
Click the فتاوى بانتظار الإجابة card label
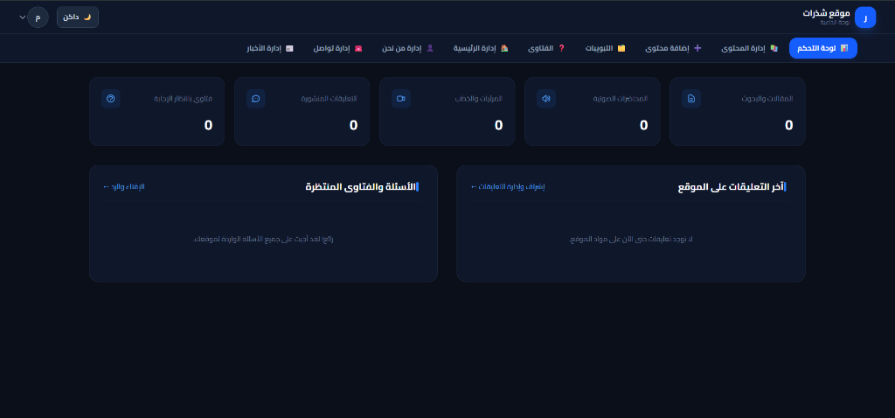(183, 99)
